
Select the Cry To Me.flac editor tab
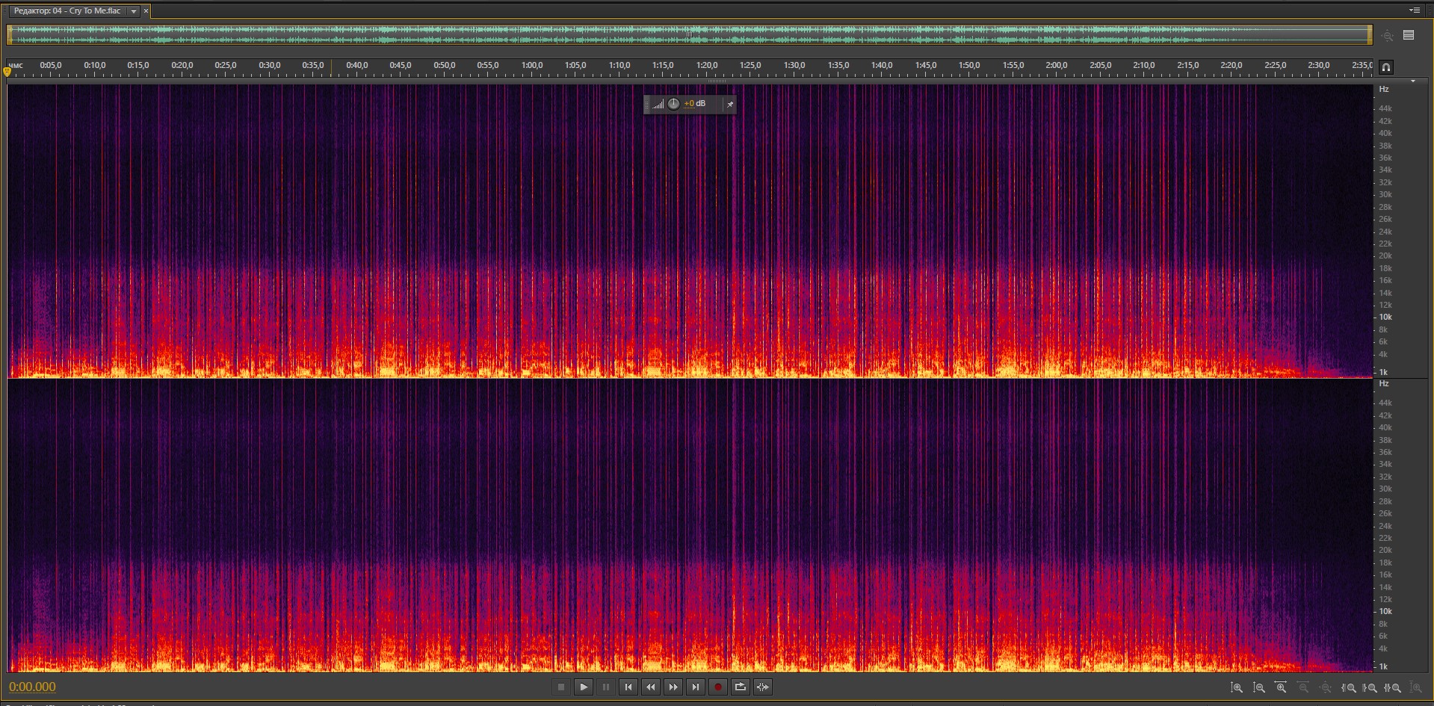click(67, 11)
